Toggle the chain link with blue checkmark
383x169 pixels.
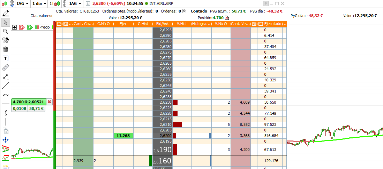click(x=12, y=4)
